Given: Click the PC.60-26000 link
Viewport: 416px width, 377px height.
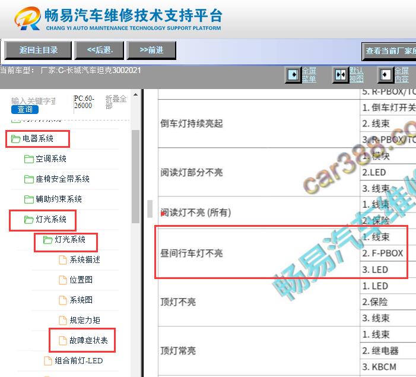Looking at the screenshot, I should 84,102.
